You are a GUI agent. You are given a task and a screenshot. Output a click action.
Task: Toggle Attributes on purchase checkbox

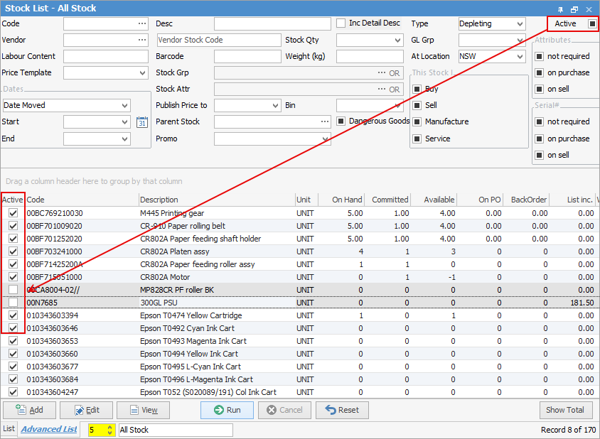[539, 72]
